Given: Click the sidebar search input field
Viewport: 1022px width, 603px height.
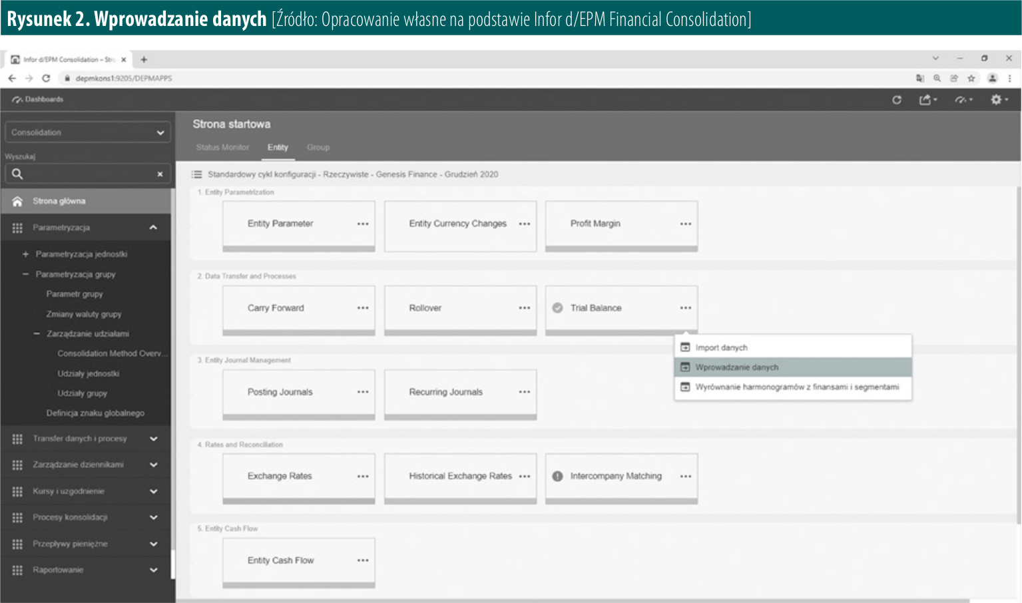Looking at the screenshot, I should coord(89,174).
